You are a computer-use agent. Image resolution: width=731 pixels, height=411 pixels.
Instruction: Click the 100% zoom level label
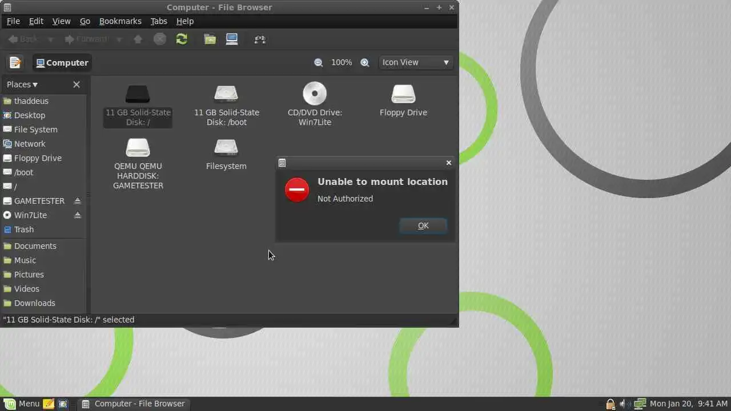[342, 62]
